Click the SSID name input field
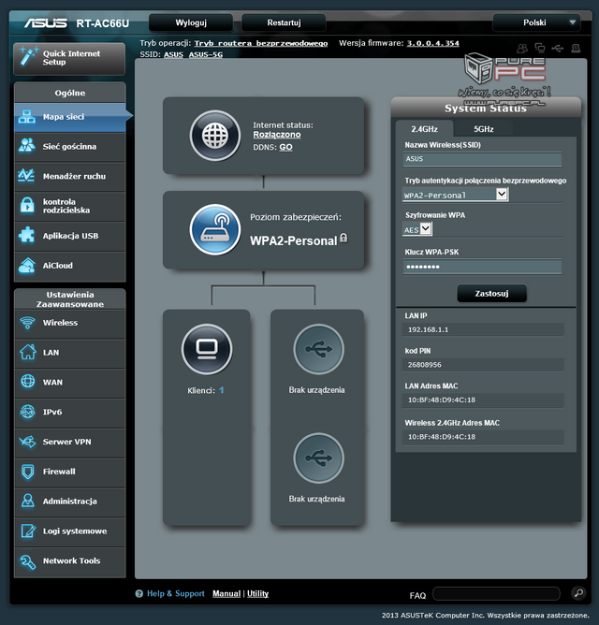This screenshot has width=599, height=625. click(x=482, y=159)
